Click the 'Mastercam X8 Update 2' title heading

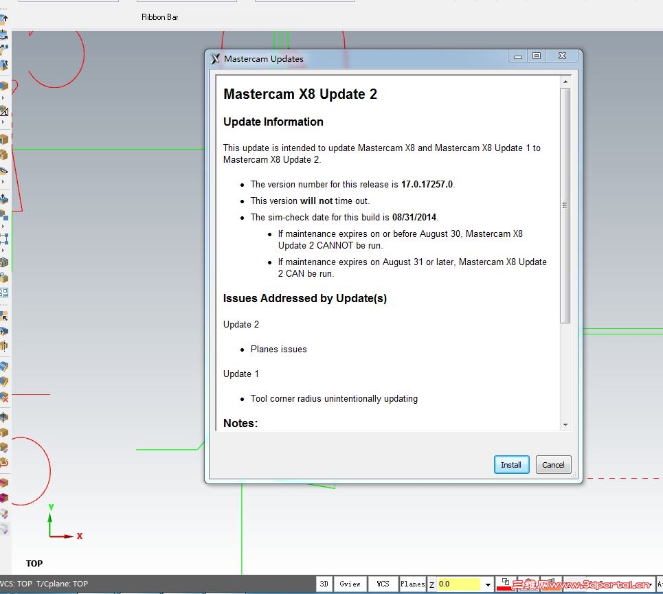[x=300, y=94]
